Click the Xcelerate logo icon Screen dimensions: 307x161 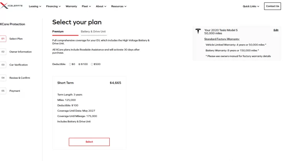point(3,6)
